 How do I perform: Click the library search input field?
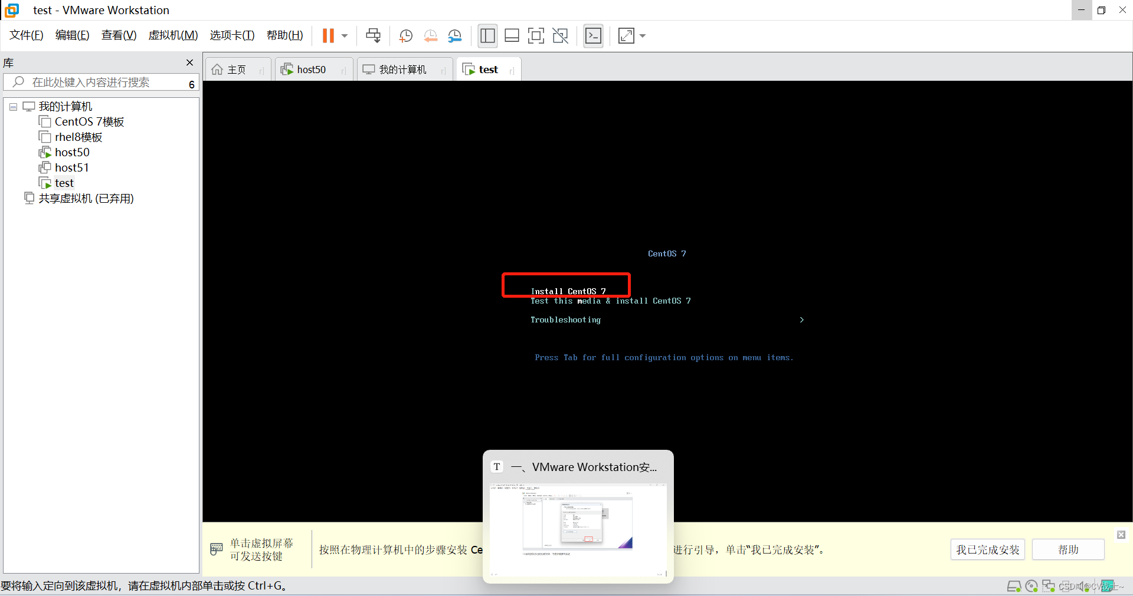click(100, 83)
